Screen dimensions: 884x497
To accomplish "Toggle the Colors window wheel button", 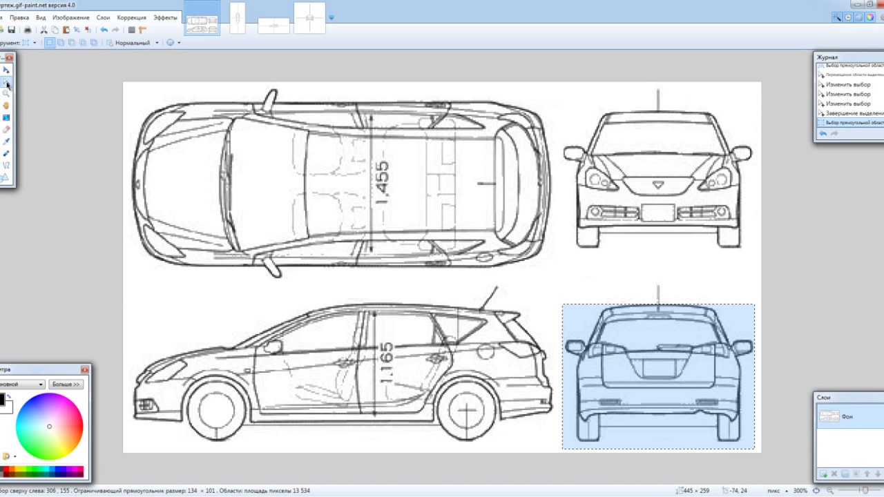I will pyautogui.click(x=869, y=17).
